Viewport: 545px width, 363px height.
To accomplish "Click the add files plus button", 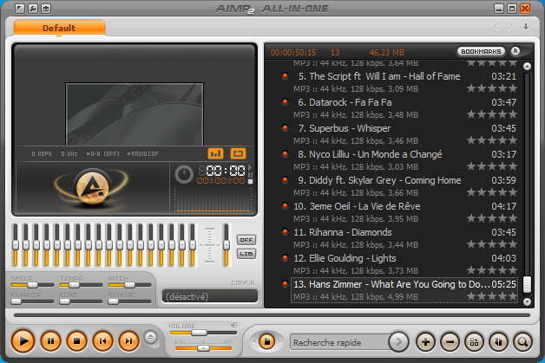I will click(425, 342).
